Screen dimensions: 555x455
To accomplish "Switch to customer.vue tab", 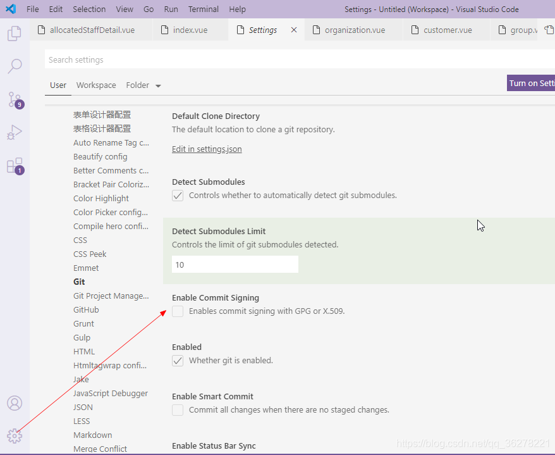I will tap(447, 30).
